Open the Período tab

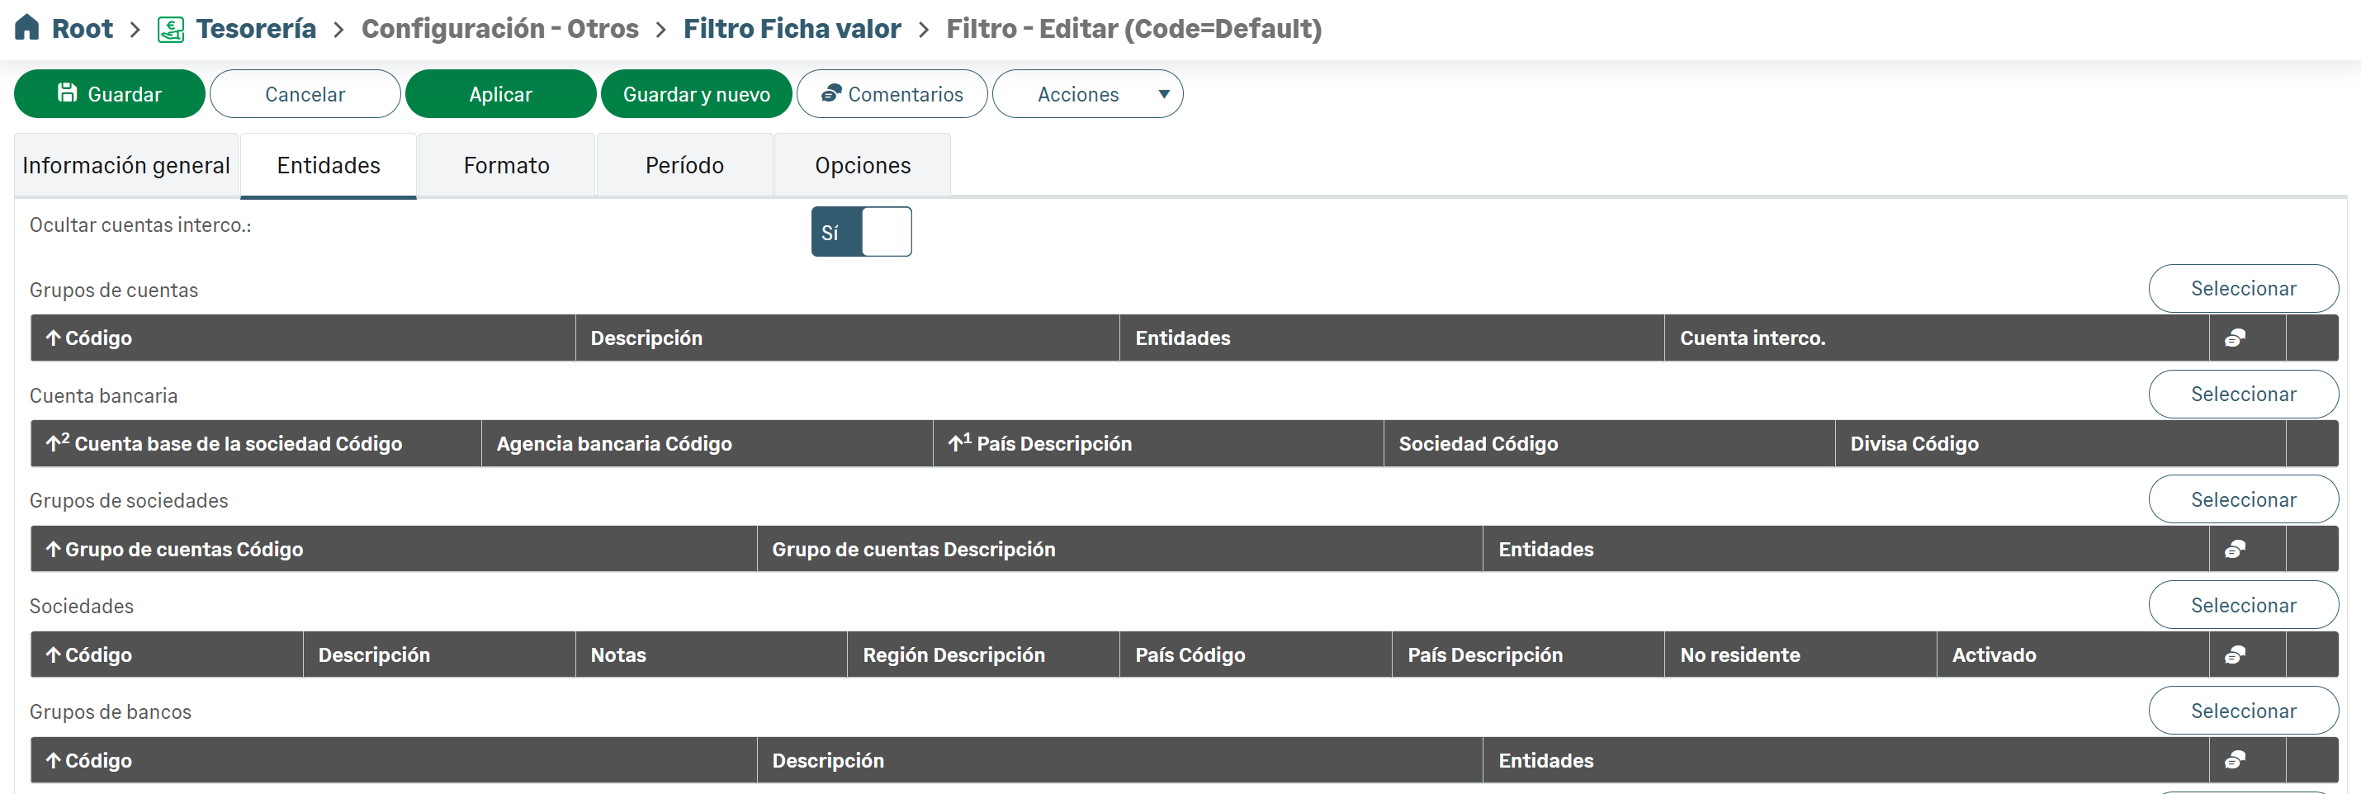(684, 165)
